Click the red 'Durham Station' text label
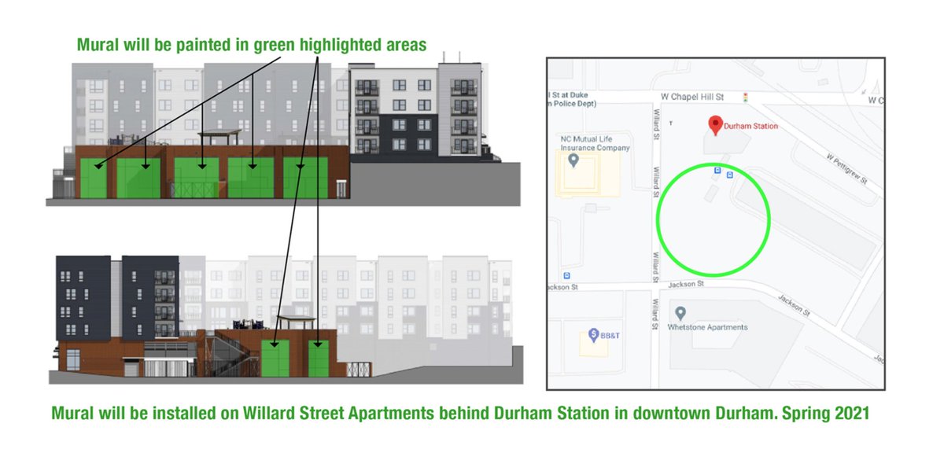The height and width of the screenshot is (453, 944). point(750,126)
